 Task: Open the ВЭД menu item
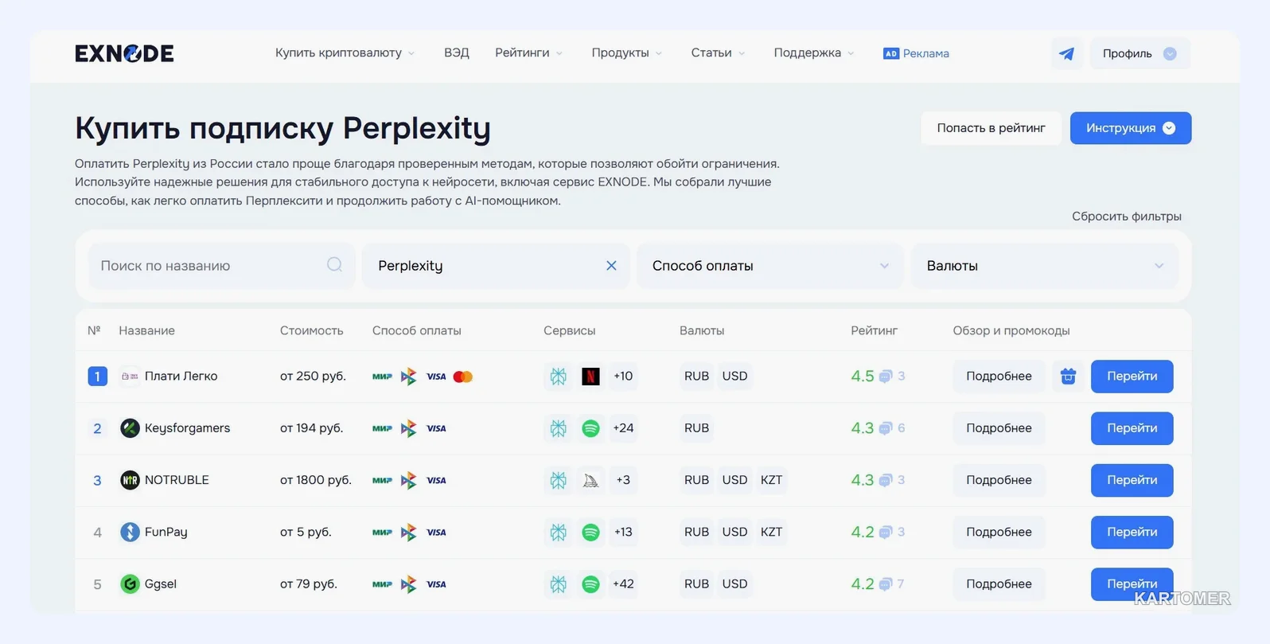(x=457, y=53)
